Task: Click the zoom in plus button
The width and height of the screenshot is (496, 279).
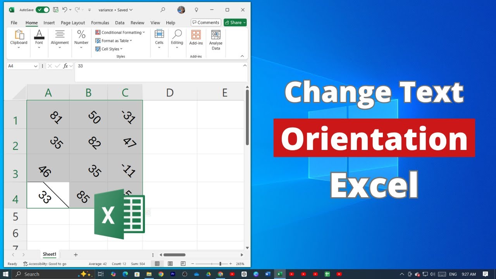Action: pyautogui.click(x=231, y=264)
